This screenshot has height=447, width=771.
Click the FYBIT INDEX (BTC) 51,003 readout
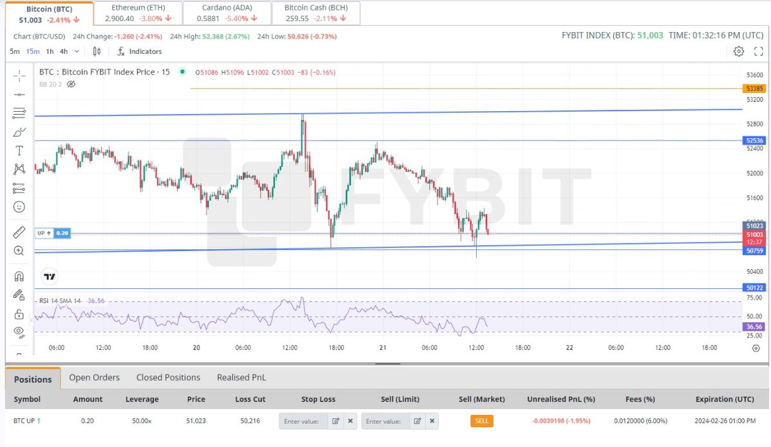click(x=612, y=36)
